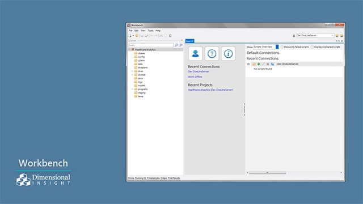Click the first yellow connection icon on toolbar

pyautogui.click(x=337, y=36)
